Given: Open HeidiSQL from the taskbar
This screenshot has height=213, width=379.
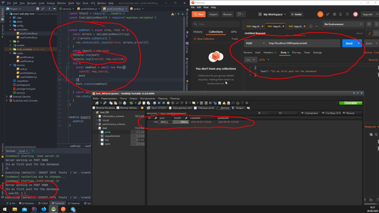Looking at the screenshot, I should [54, 209].
